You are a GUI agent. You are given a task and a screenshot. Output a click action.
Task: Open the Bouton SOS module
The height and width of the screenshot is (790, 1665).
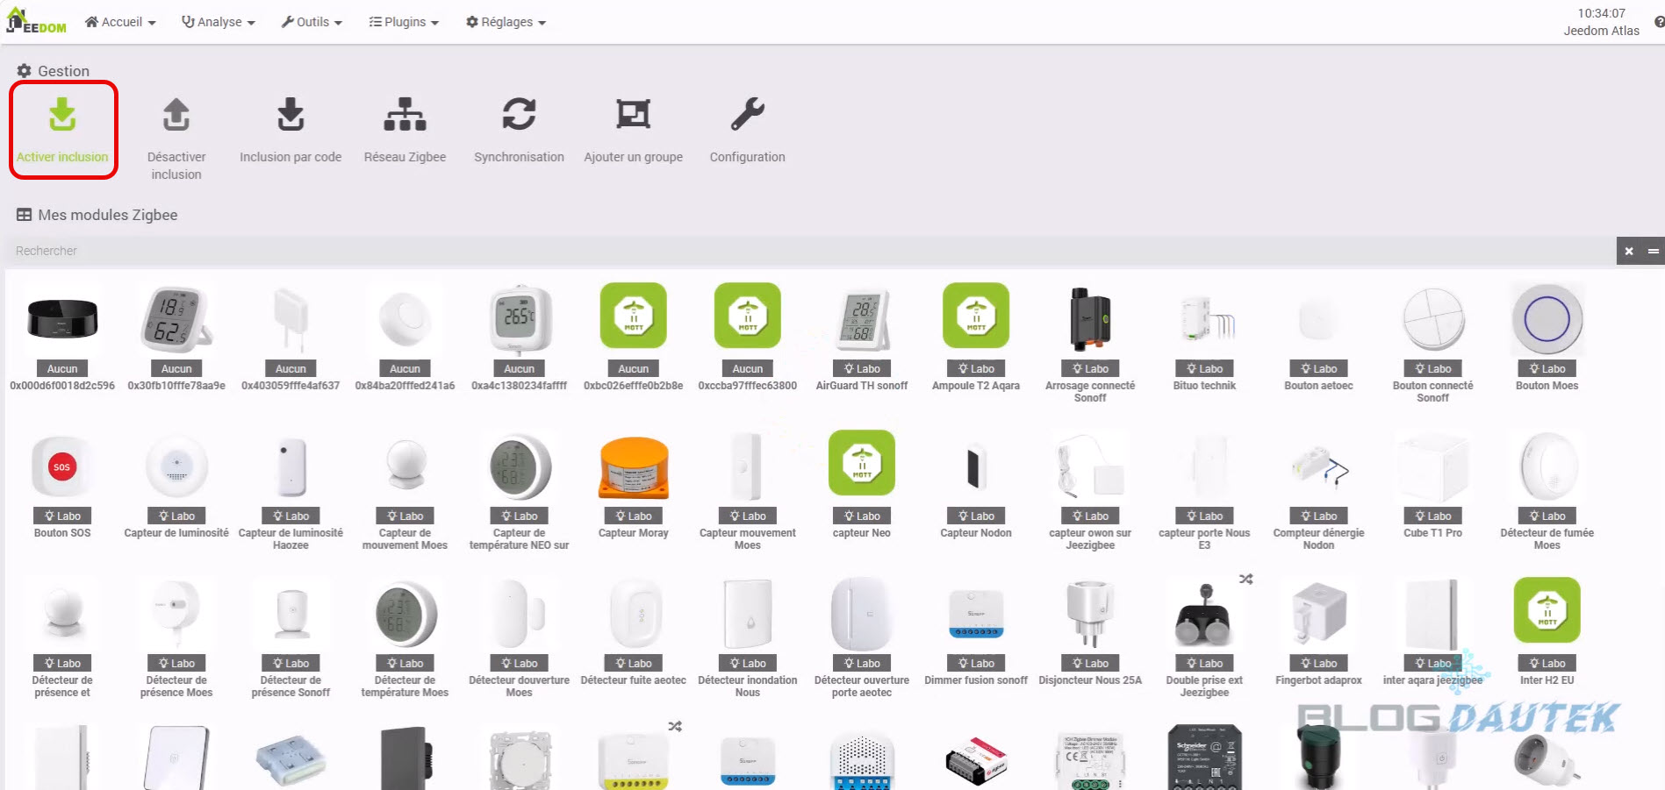click(62, 485)
